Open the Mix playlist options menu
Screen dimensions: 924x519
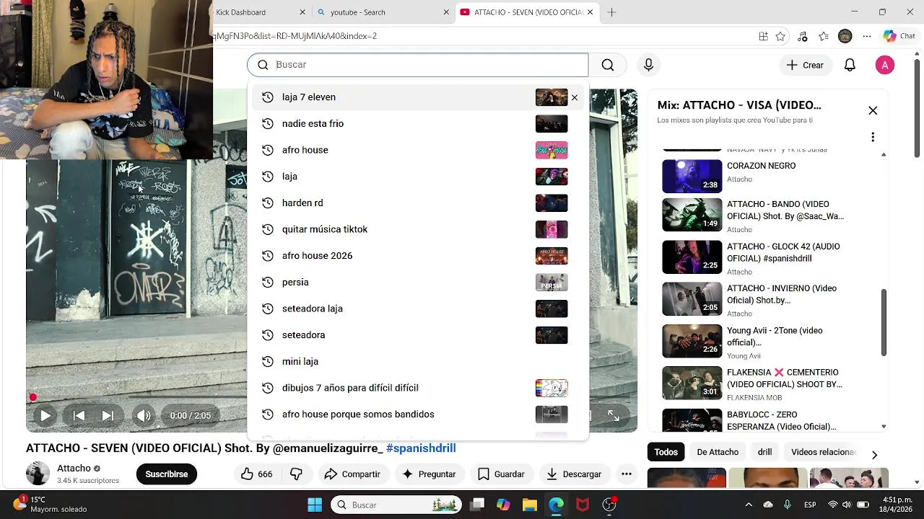873,137
